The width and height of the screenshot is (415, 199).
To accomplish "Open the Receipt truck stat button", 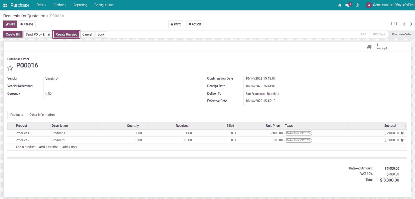I will (386, 47).
